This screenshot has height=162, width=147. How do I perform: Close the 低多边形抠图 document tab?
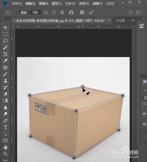click(109, 20)
